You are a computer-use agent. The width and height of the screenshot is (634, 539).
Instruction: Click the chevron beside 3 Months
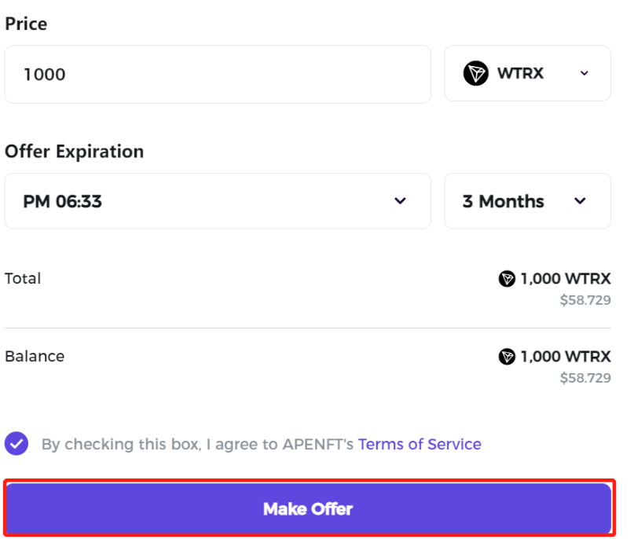click(x=580, y=201)
